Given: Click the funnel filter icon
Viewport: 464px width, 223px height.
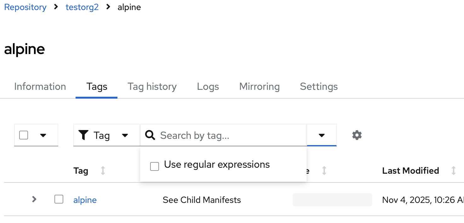Looking at the screenshot, I should pyautogui.click(x=83, y=135).
